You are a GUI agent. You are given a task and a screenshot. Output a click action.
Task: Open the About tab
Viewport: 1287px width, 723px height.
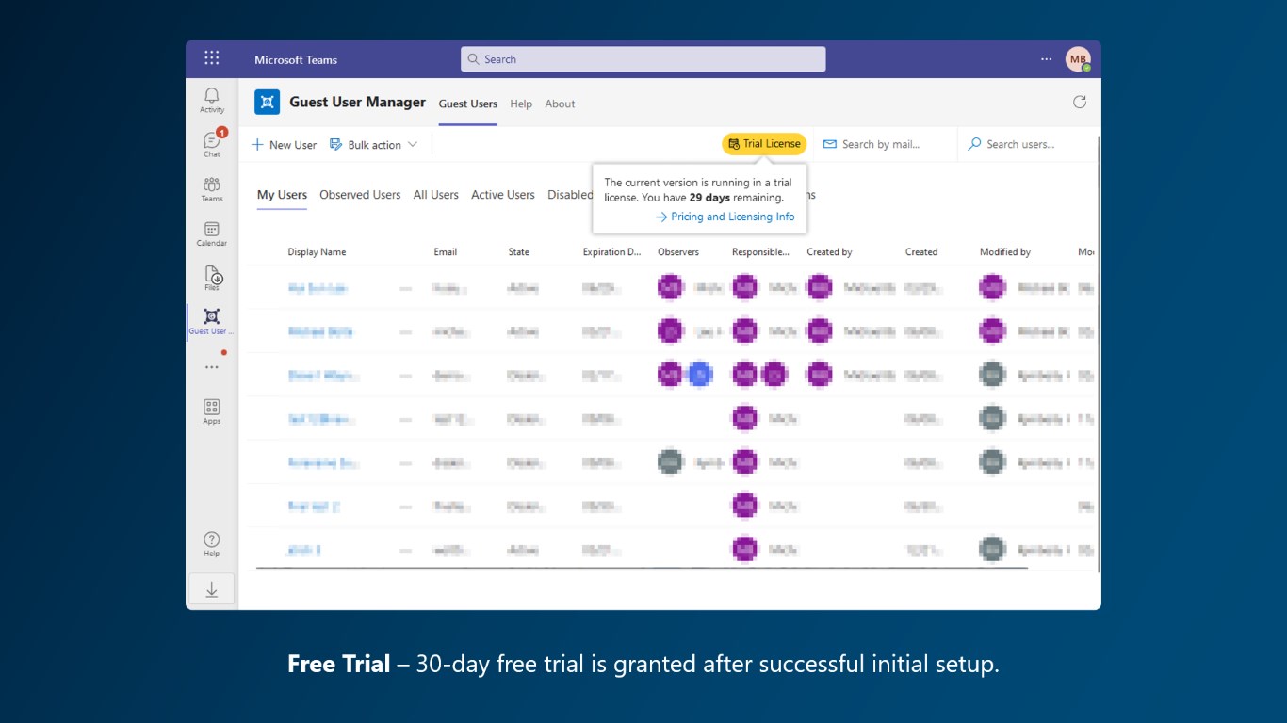coord(560,104)
